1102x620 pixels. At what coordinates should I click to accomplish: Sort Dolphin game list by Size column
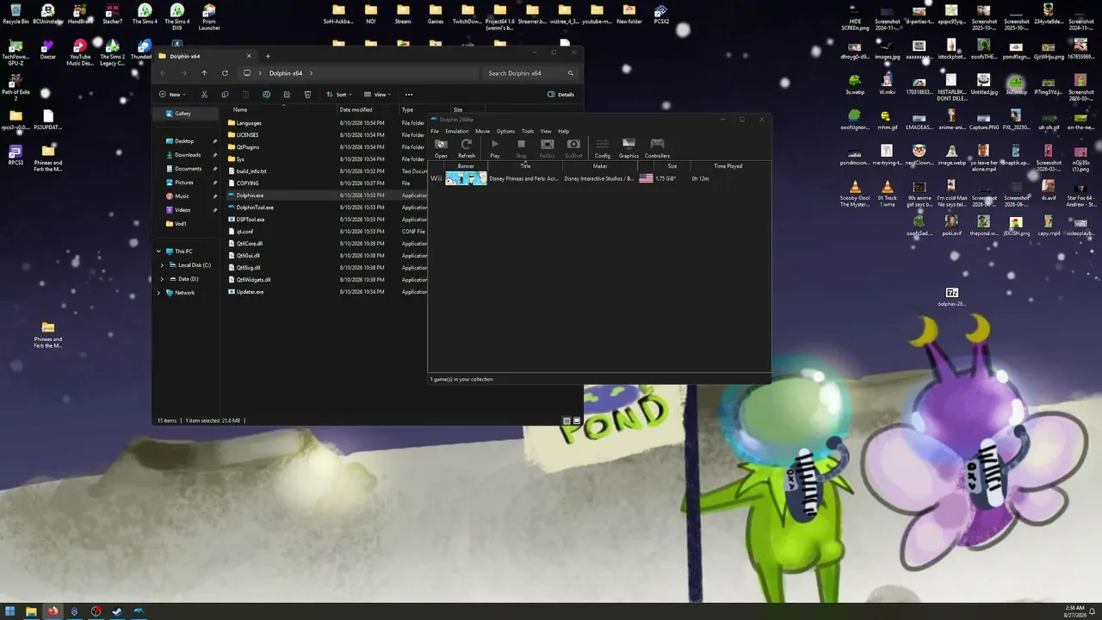(x=672, y=166)
